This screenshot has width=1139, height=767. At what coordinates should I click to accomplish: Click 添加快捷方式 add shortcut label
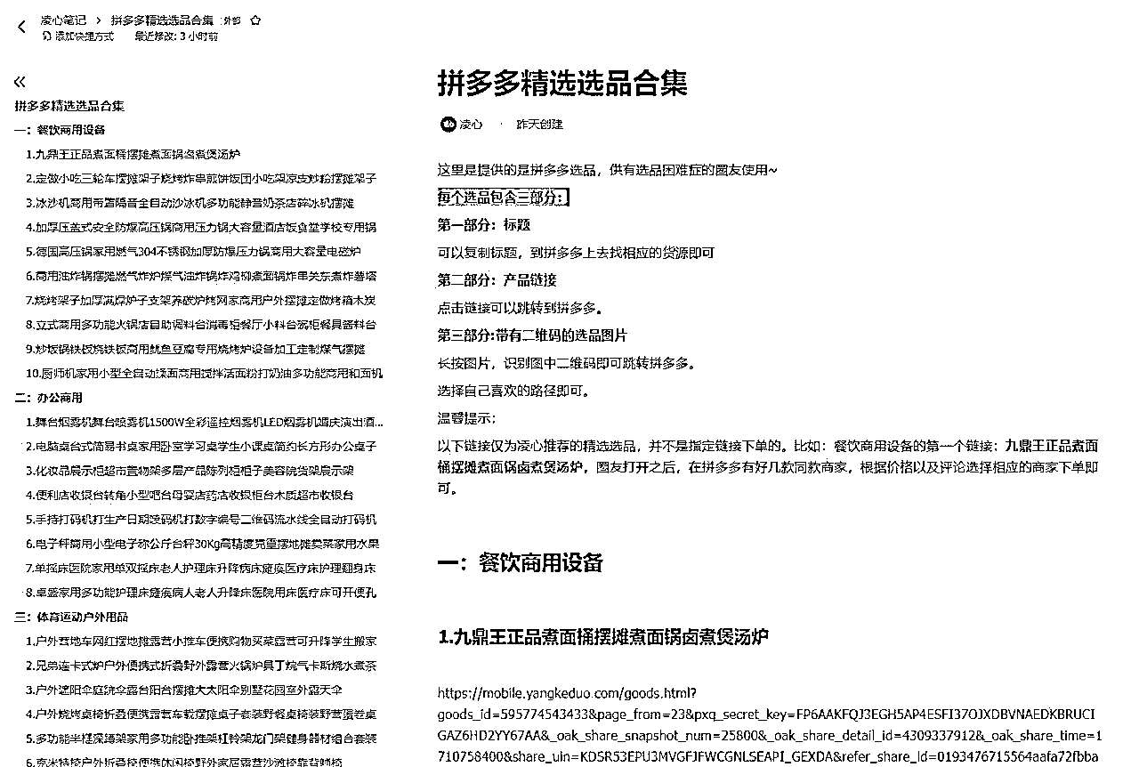[x=84, y=36]
